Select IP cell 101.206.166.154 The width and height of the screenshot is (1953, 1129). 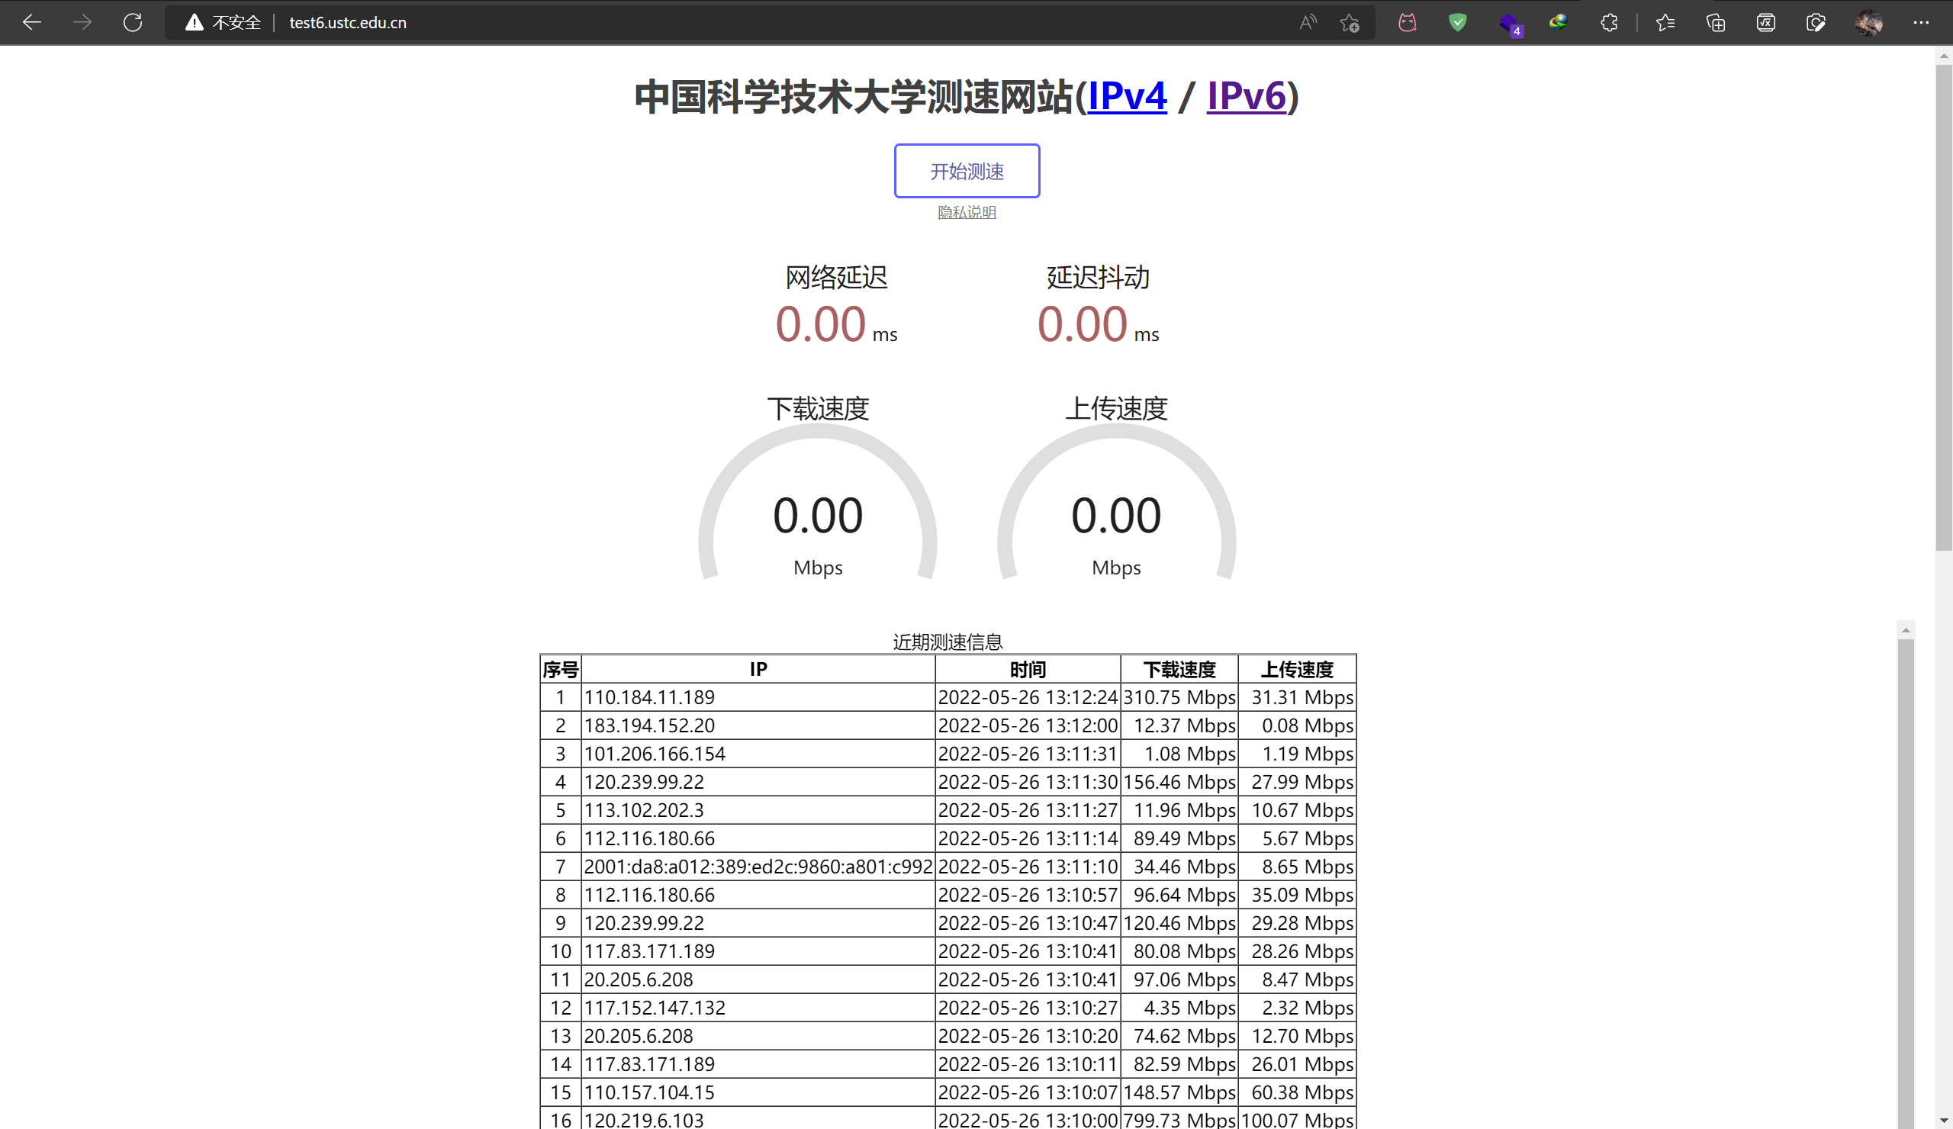(x=758, y=754)
